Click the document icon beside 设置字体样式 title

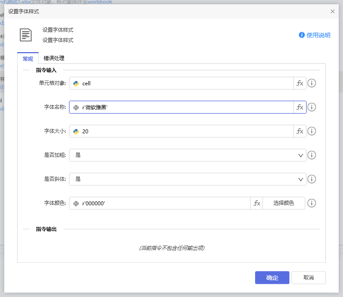coord(26,35)
